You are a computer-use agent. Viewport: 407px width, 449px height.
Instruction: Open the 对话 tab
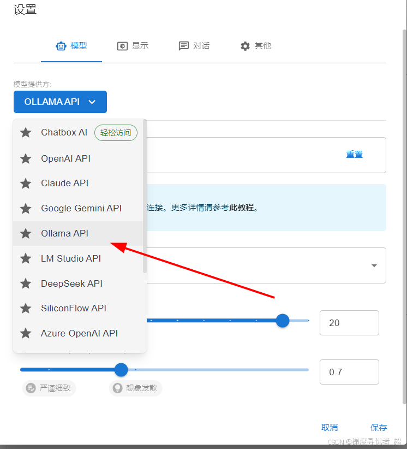pos(194,46)
